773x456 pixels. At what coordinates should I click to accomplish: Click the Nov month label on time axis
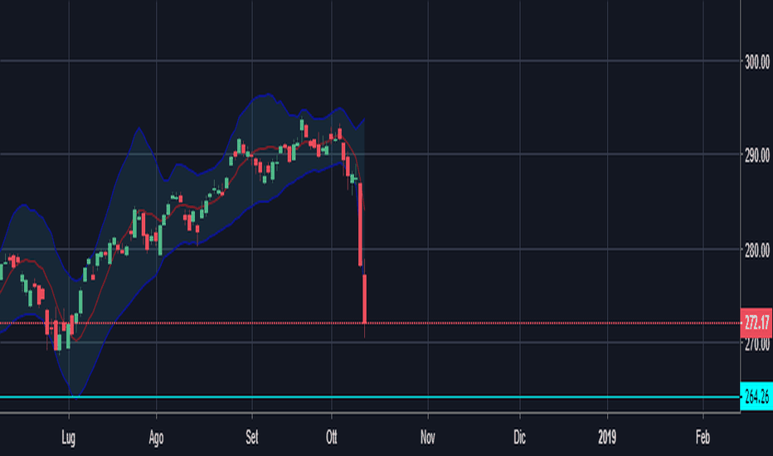pyautogui.click(x=427, y=437)
